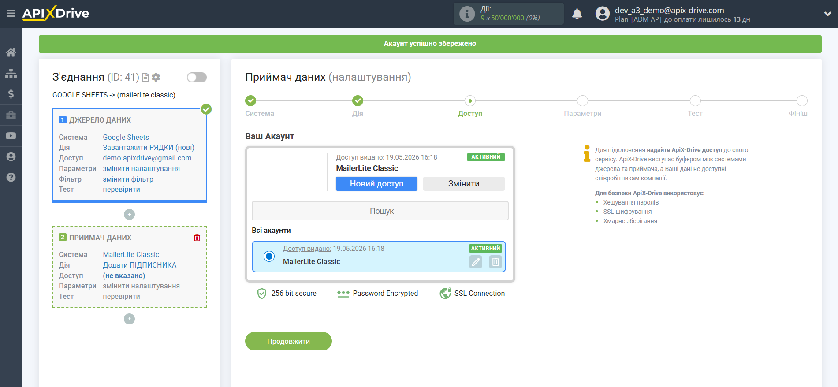Go to the Параметри step
Viewport: 838px width, 387px height.
pos(582,101)
